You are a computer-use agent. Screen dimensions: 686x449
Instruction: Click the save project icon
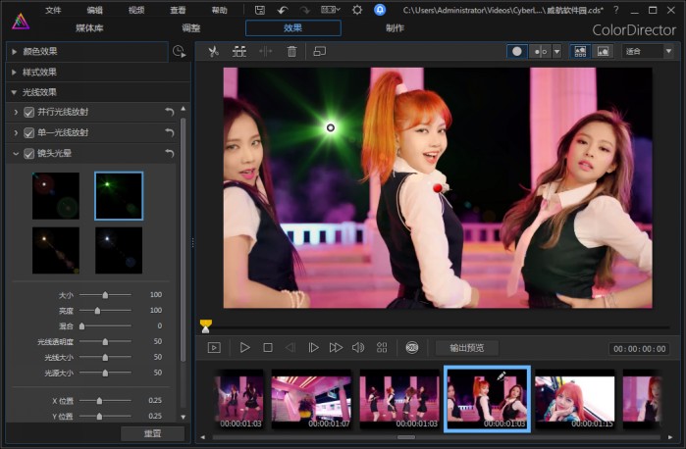click(260, 10)
